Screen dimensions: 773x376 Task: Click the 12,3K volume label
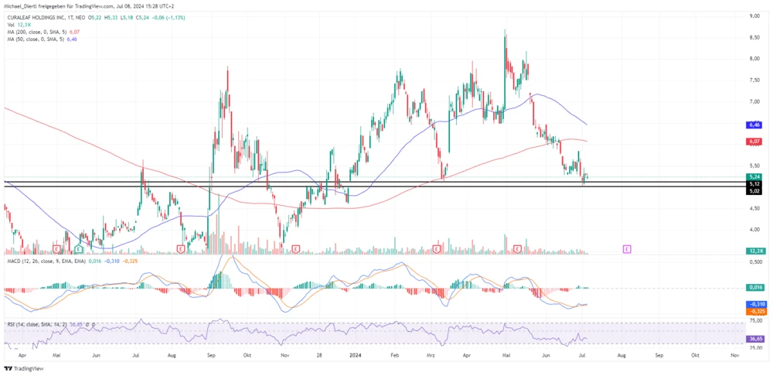(x=754, y=251)
